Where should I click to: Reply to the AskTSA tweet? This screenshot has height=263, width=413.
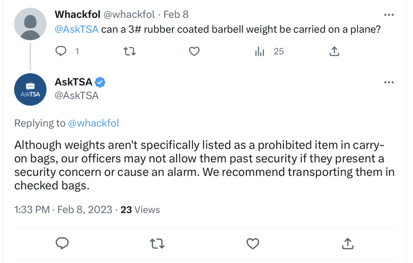(62, 243)
